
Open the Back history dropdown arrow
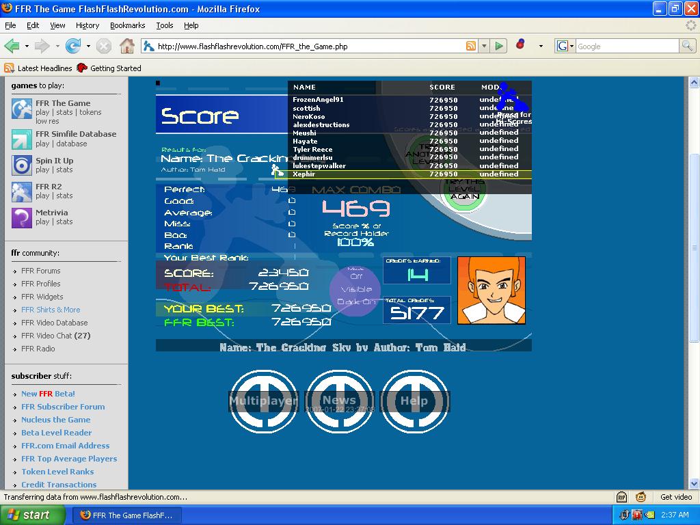coord(27,46)
